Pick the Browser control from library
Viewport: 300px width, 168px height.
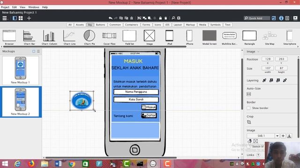click(9, 37)
